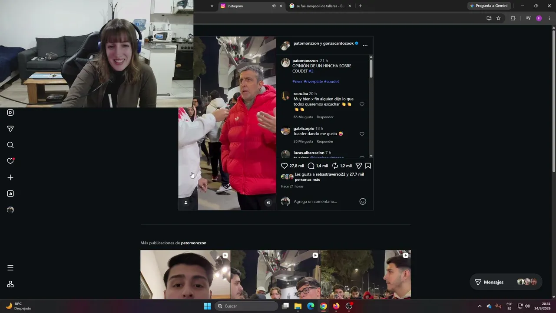Open gonzacardozook's profile from post header
Viewport: 556px width, 313px height.
click(x=338, y=43)
